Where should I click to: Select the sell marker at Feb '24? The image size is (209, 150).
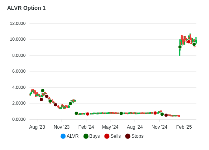pyautogui.click(x=88, y=114)
